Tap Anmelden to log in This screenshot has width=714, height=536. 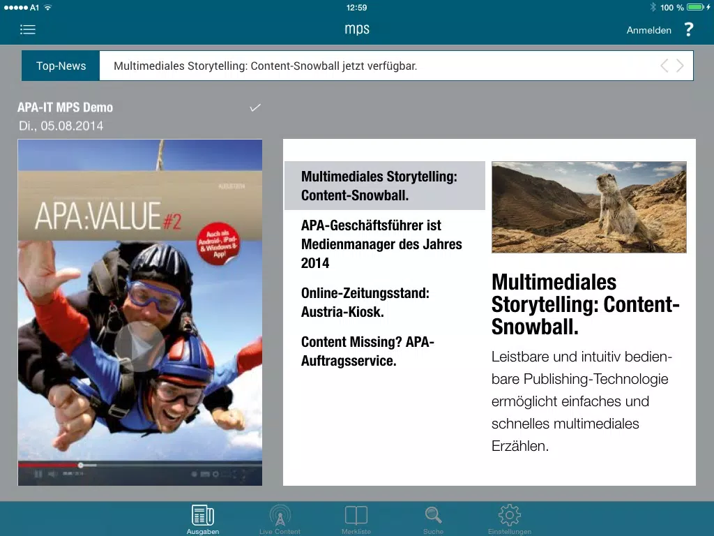(649, 30)
